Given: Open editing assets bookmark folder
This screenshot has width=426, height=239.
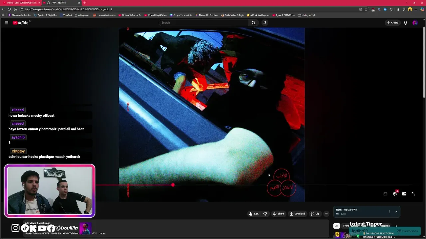Looking at the screenshot, I should click(83, 15).
